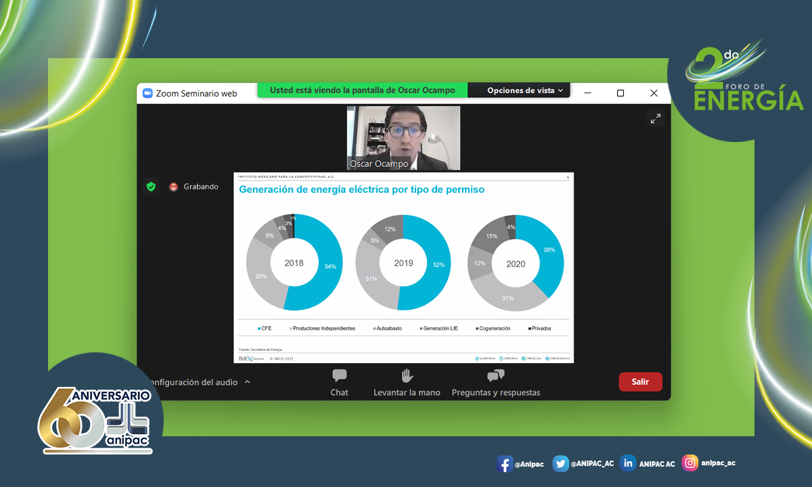Click the dark Privados legend swatch
This screenshot has width=812, height=487.
coord(530,329)
